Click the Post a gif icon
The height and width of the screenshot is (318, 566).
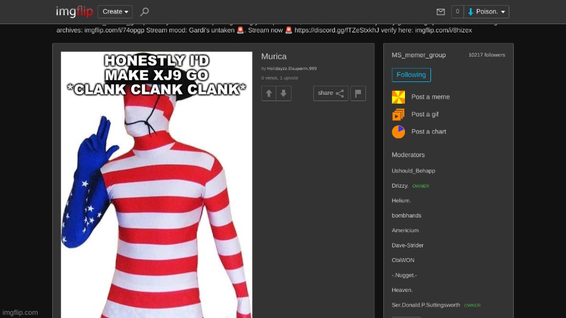pos(399,114)
